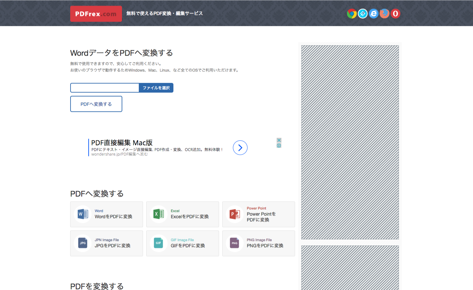Click the PDFへ変換する button

pyautogui.click(x=96, y=104)
